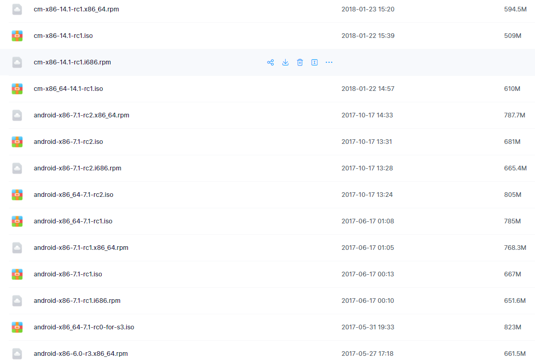Screen dimensions: 535x360
Task: Click file size 823M
Action: point(513,327)
